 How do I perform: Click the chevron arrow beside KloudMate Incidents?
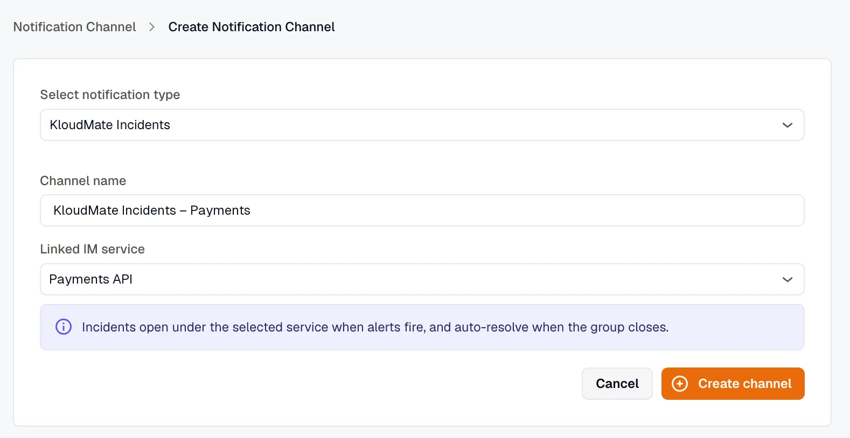click(x=787, y=125)
